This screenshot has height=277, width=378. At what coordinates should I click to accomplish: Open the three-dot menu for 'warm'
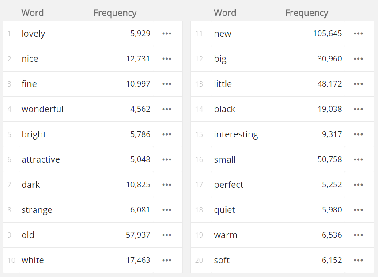coord(358,235)
